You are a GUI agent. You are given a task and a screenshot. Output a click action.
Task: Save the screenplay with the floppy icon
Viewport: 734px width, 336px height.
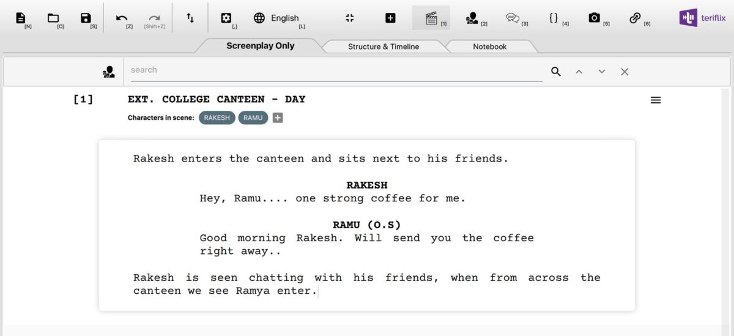(x=86, y=18)
